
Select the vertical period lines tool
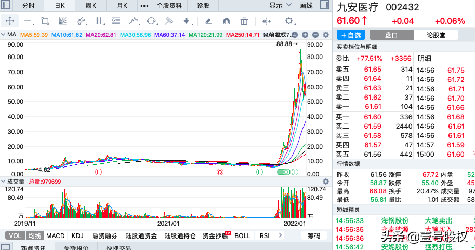(99, 21)
